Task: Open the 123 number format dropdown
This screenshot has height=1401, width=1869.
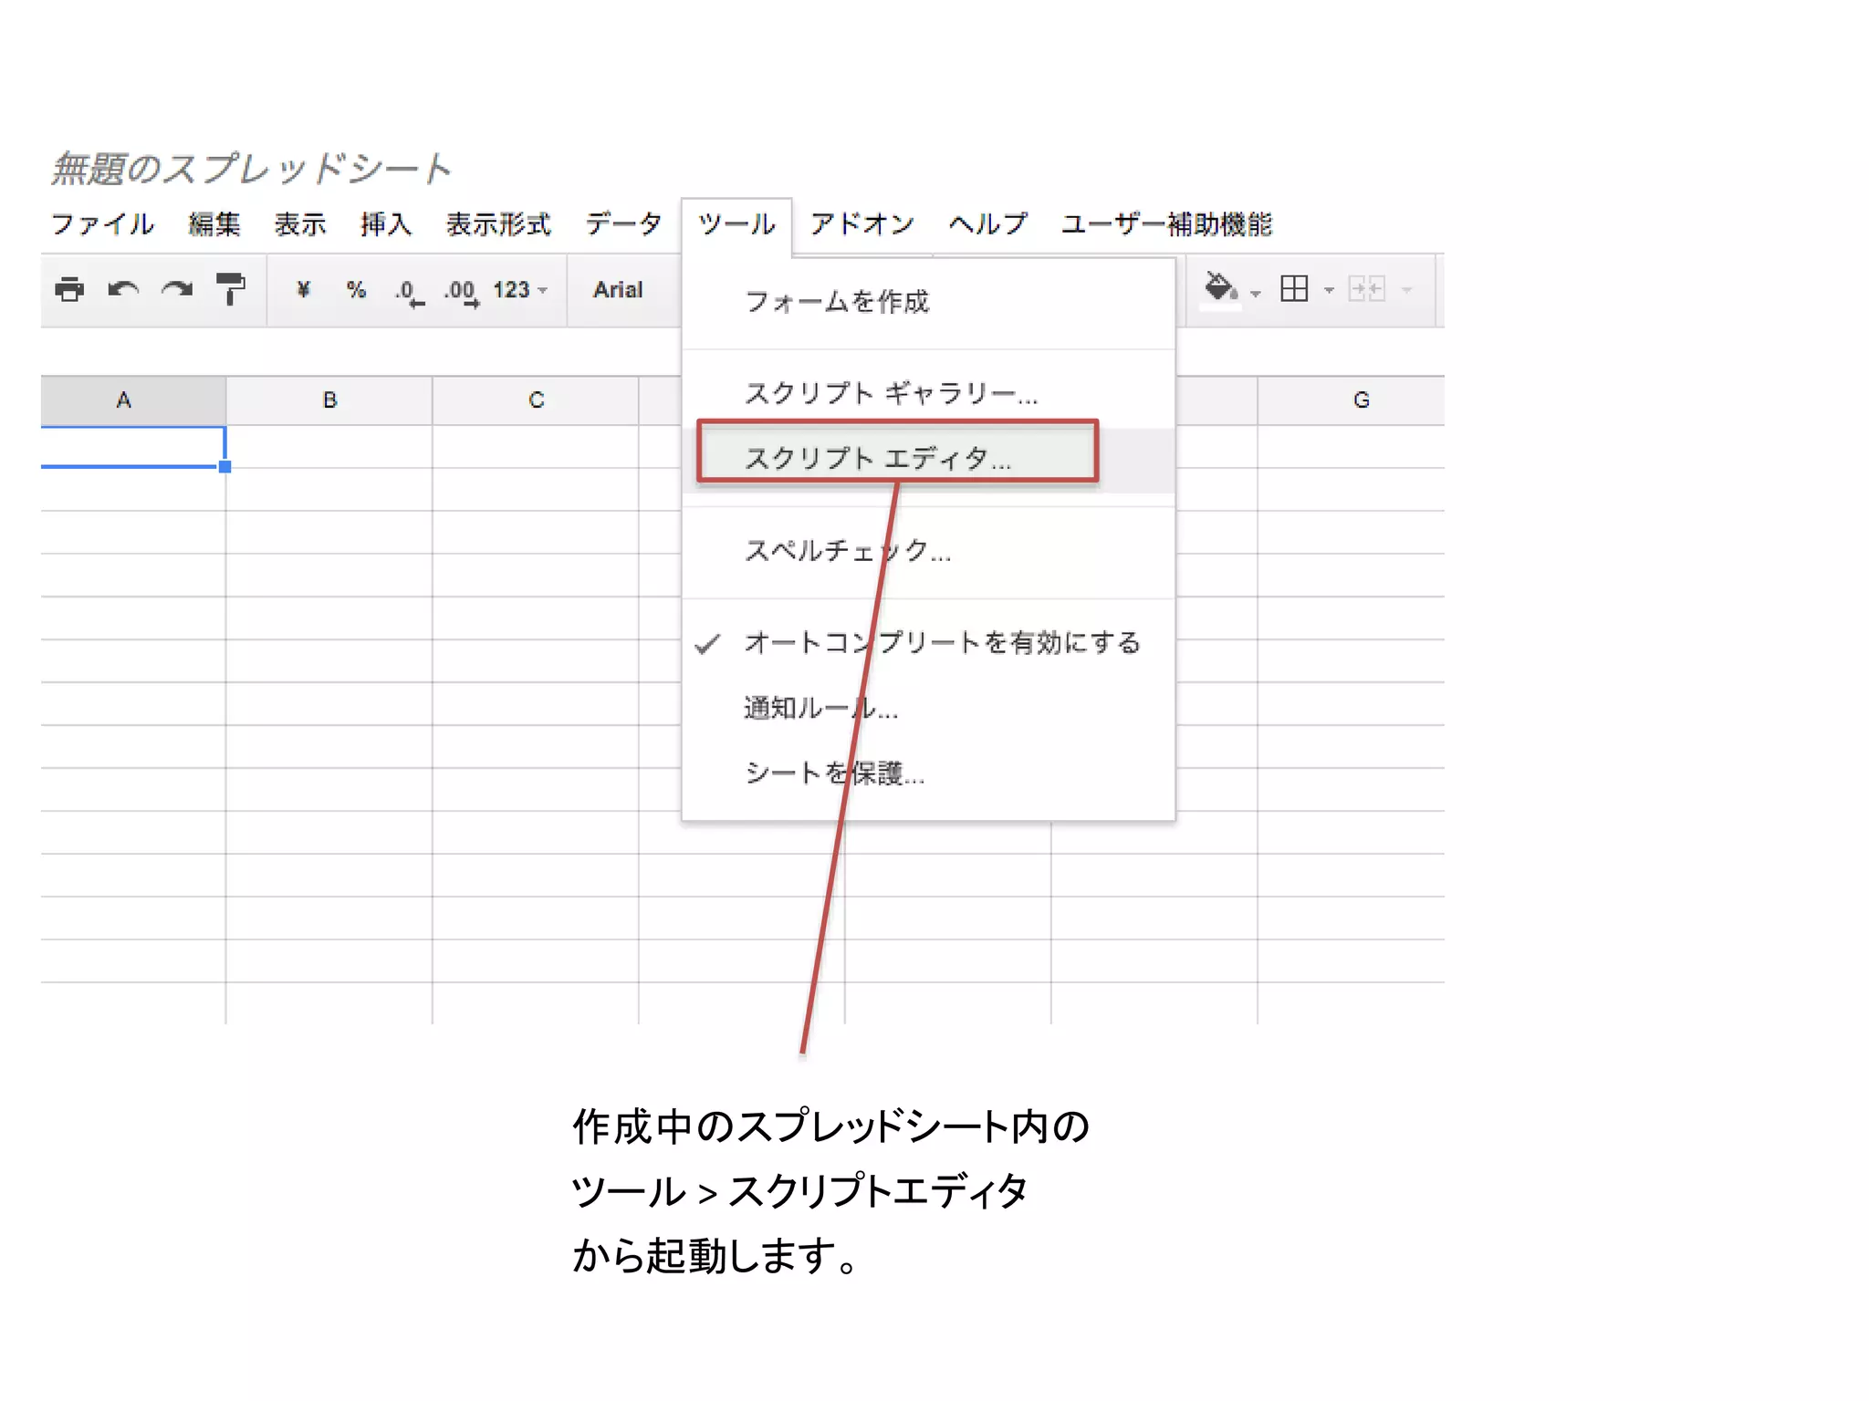Action: pos(520,290)
